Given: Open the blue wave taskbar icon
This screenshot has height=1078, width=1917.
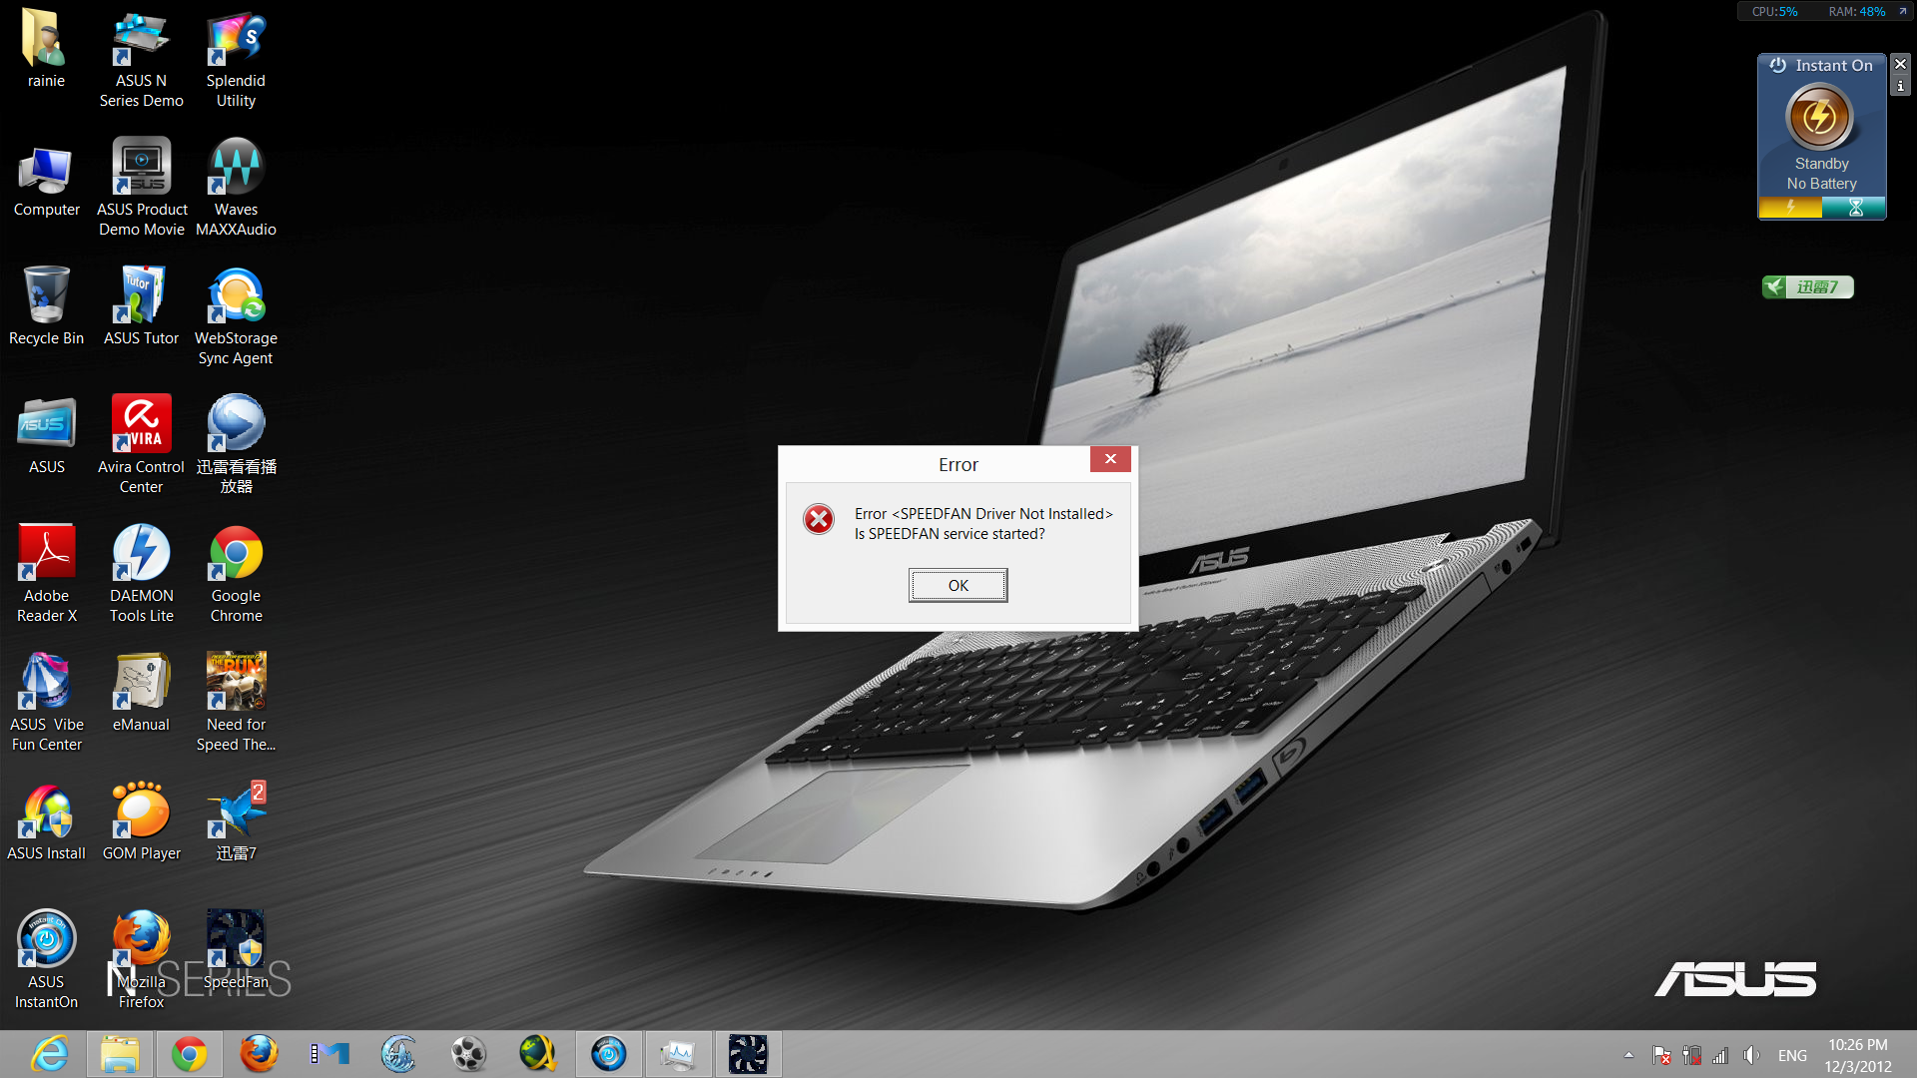Looking at the screenshot, I should click(x=398, y=1054).
